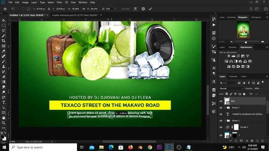This screenshot has height=151, width=269.
Task: Hide the Hosted by dj type layer
Action: point(221,114)
